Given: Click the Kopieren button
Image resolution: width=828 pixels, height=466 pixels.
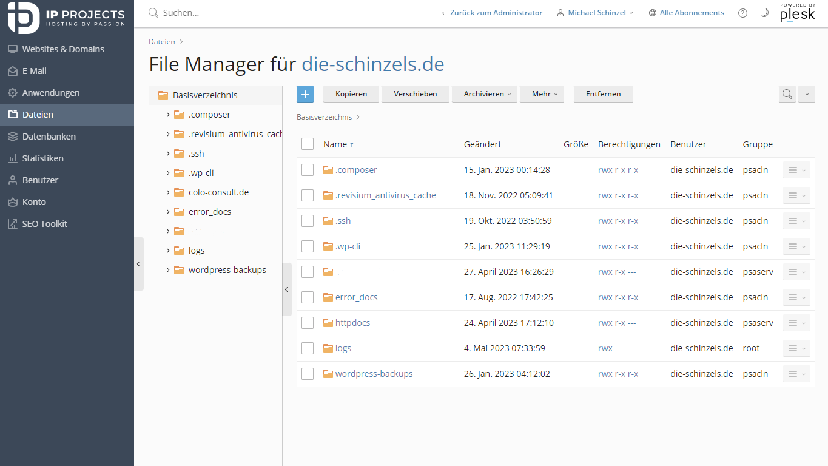Looking at the screenshot, I should pyautogui.click(x=351, y=94).
